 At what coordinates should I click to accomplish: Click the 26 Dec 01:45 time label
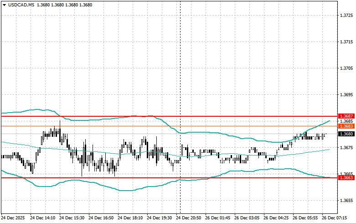[x=217, y=218]
